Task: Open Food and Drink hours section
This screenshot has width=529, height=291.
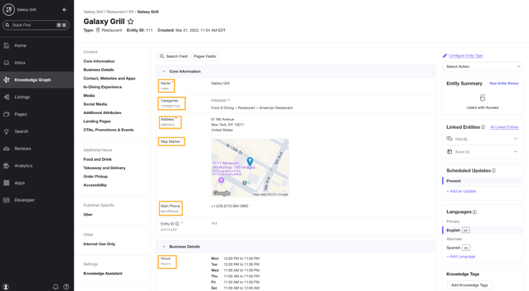Action: [x=98, y=160]
